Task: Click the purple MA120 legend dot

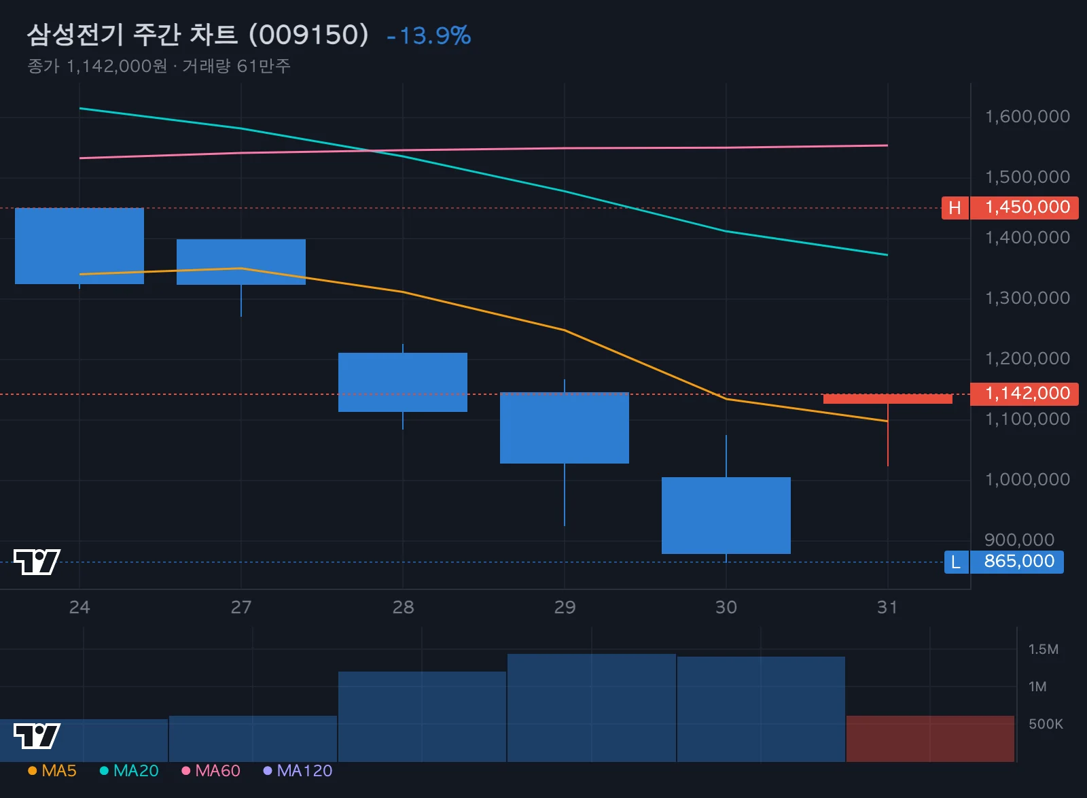Action: pyautogui.click(x=267, y=771)
